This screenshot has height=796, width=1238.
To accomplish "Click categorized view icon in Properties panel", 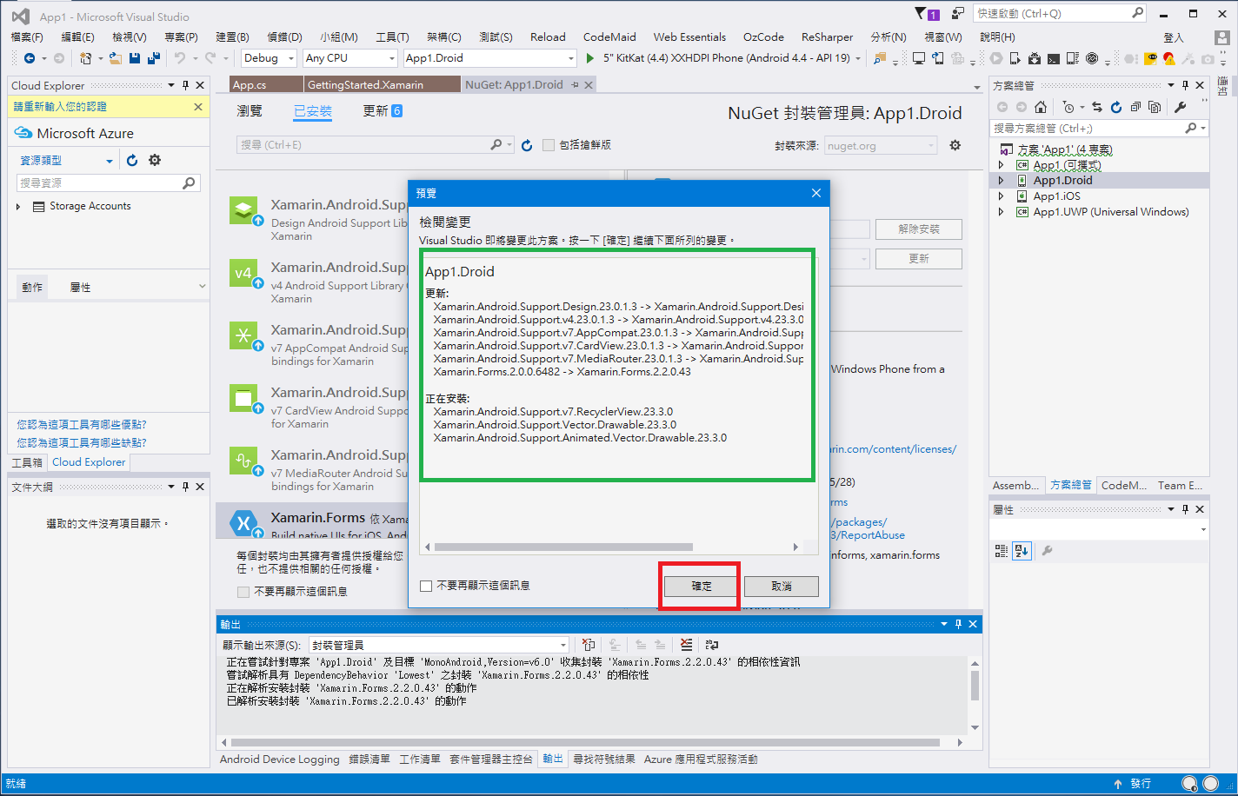I will [1002, 550].
